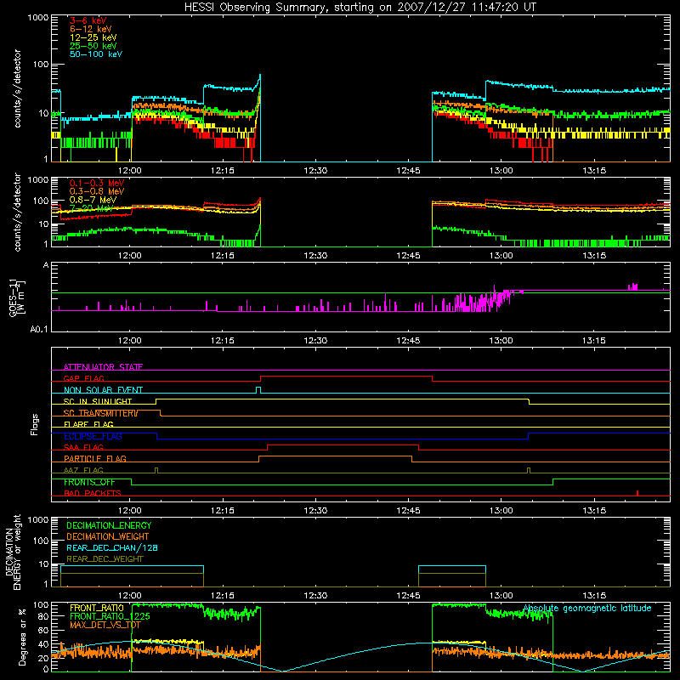680x680 pixels.
Task: Select the DECIMATION_ENERGY legend label
Action: click(x=109, y=525)
